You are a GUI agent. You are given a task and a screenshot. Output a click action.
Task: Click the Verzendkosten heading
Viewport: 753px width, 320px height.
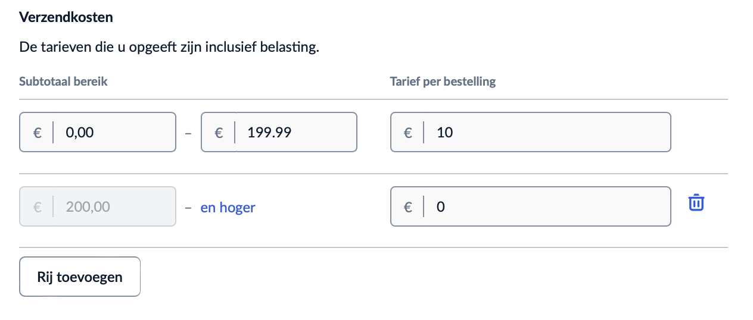[x=66, y=17]
